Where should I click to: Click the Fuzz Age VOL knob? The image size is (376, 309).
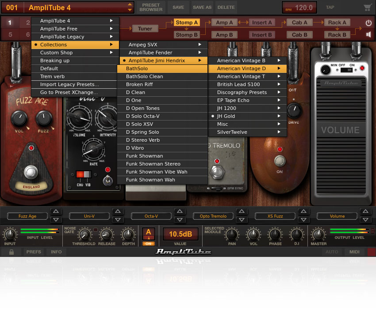19,119
